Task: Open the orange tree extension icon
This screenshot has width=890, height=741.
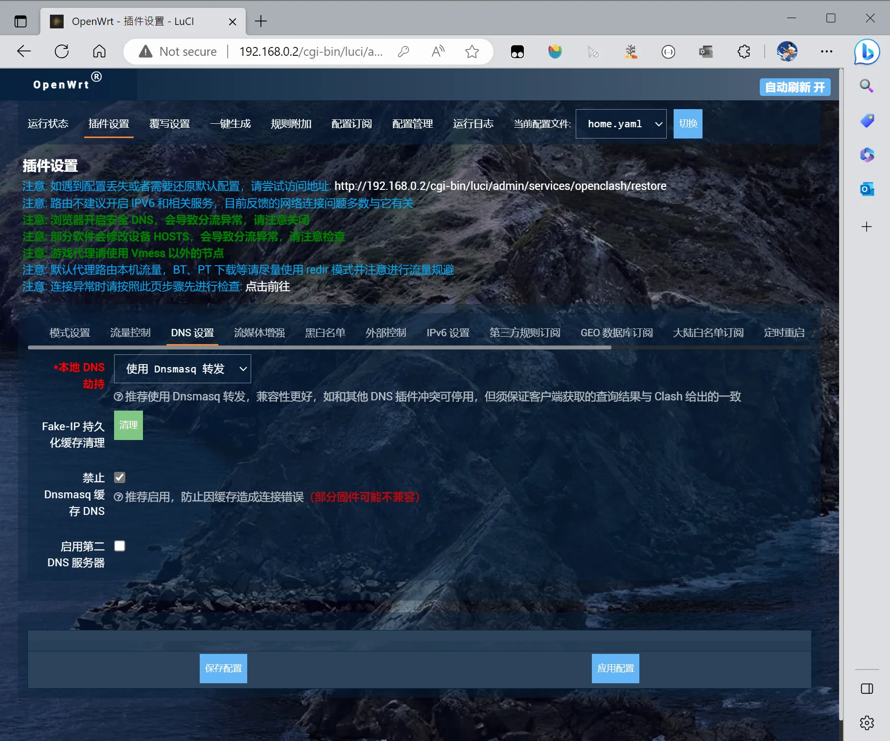Action: [631, 51]
